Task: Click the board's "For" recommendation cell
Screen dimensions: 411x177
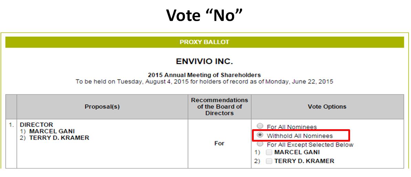Action: point(219,143)
